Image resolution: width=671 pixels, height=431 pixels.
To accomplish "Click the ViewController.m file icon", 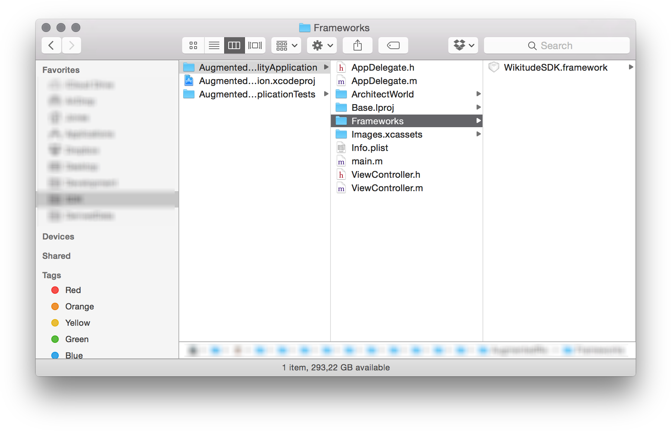I will point(341,188).
